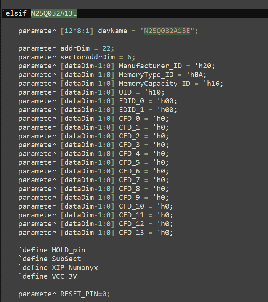Click SubSect in the define line
The height and width of the screenshot is (302, 268).
66,259
